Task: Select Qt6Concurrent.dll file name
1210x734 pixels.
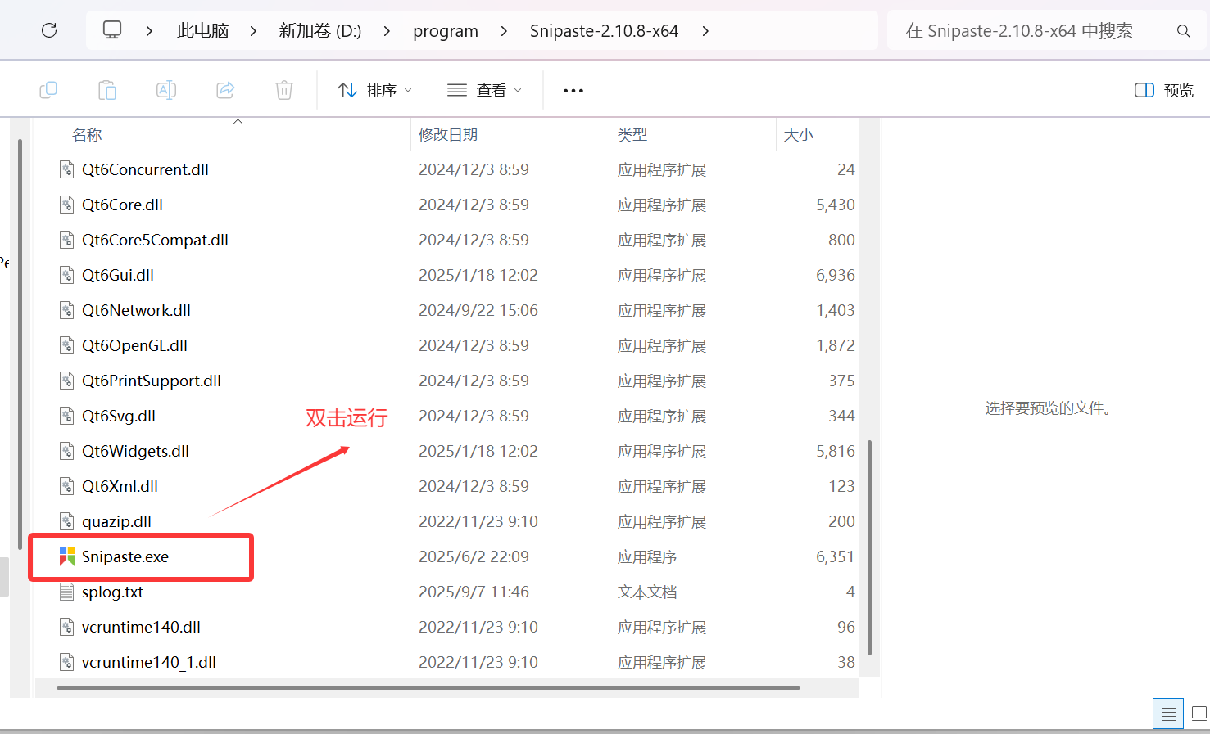Action: pos(145,169)
